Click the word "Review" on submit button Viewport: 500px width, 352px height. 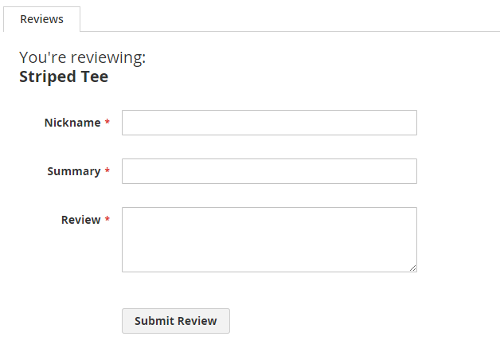point(197,321)
